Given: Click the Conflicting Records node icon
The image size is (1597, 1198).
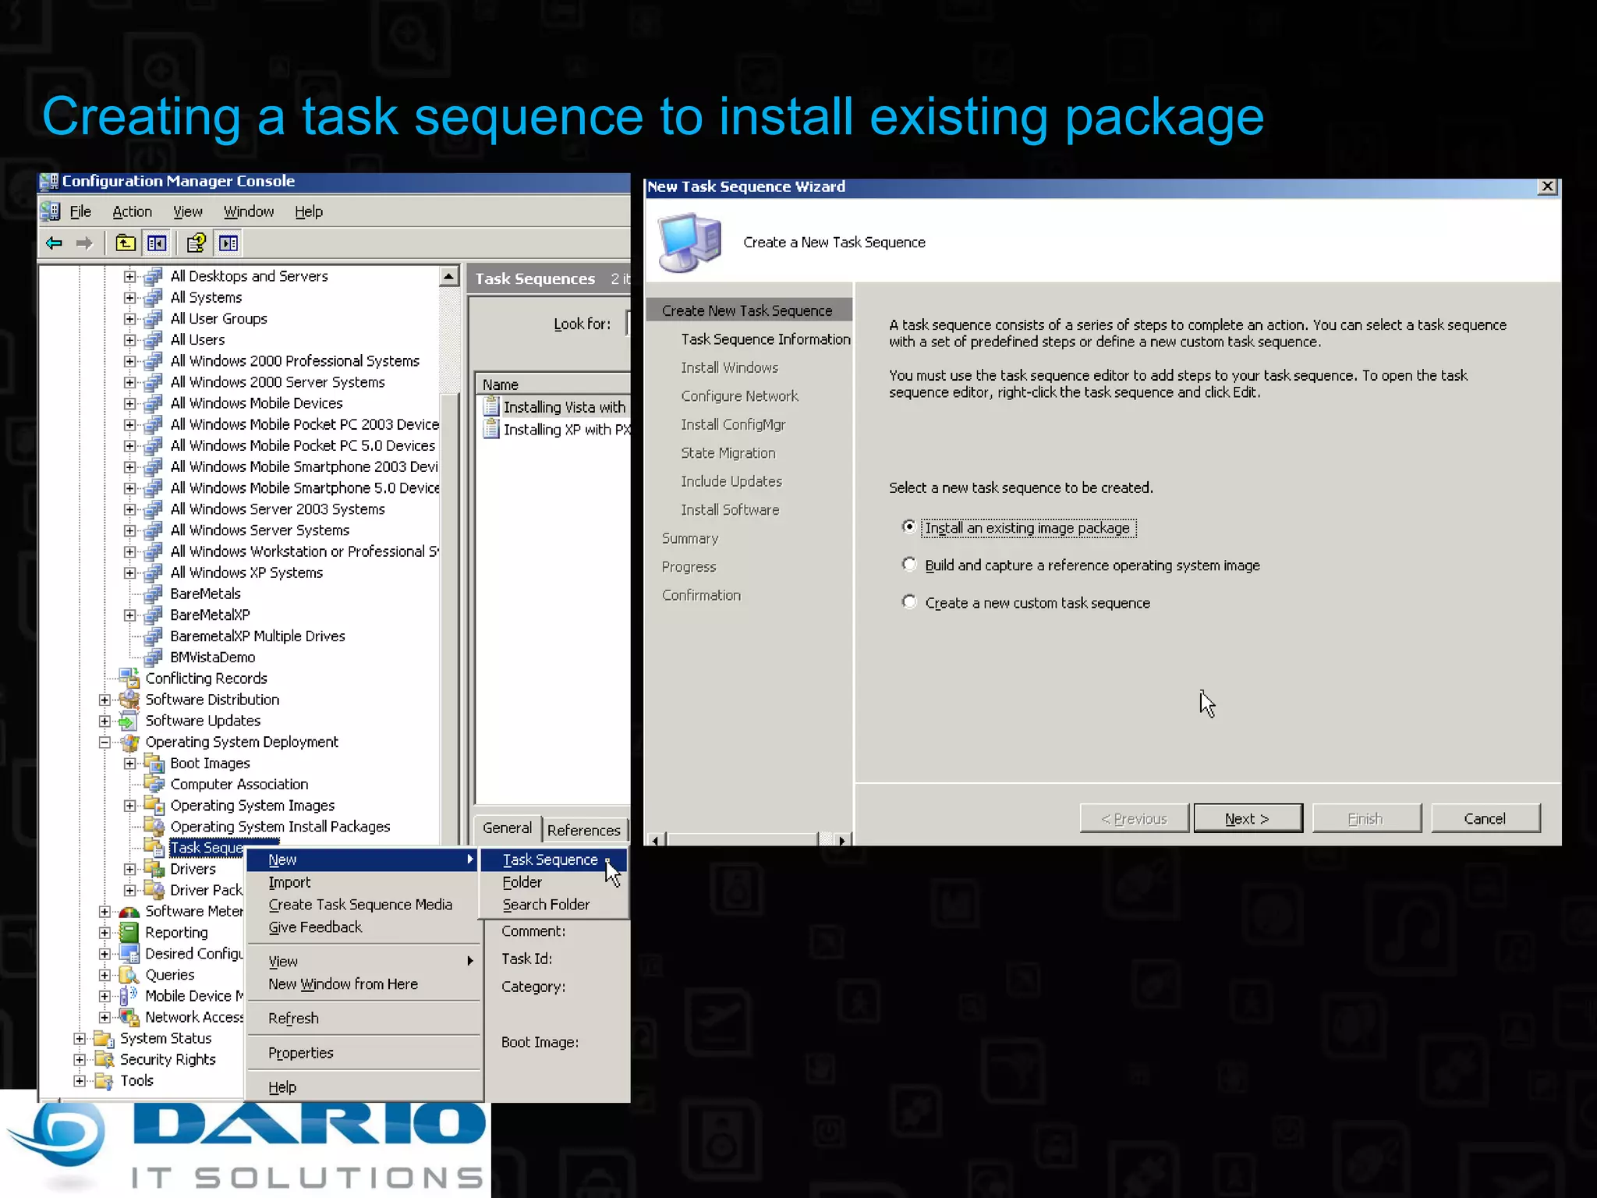Looking at the screenshot, I should (129, 678).
